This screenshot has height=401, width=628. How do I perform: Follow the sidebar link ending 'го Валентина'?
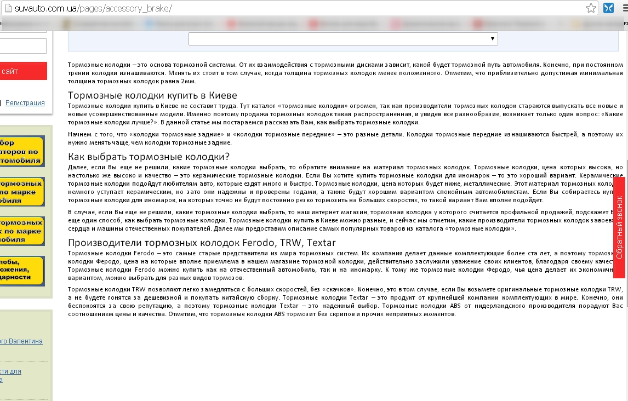(x=21, y=341)
